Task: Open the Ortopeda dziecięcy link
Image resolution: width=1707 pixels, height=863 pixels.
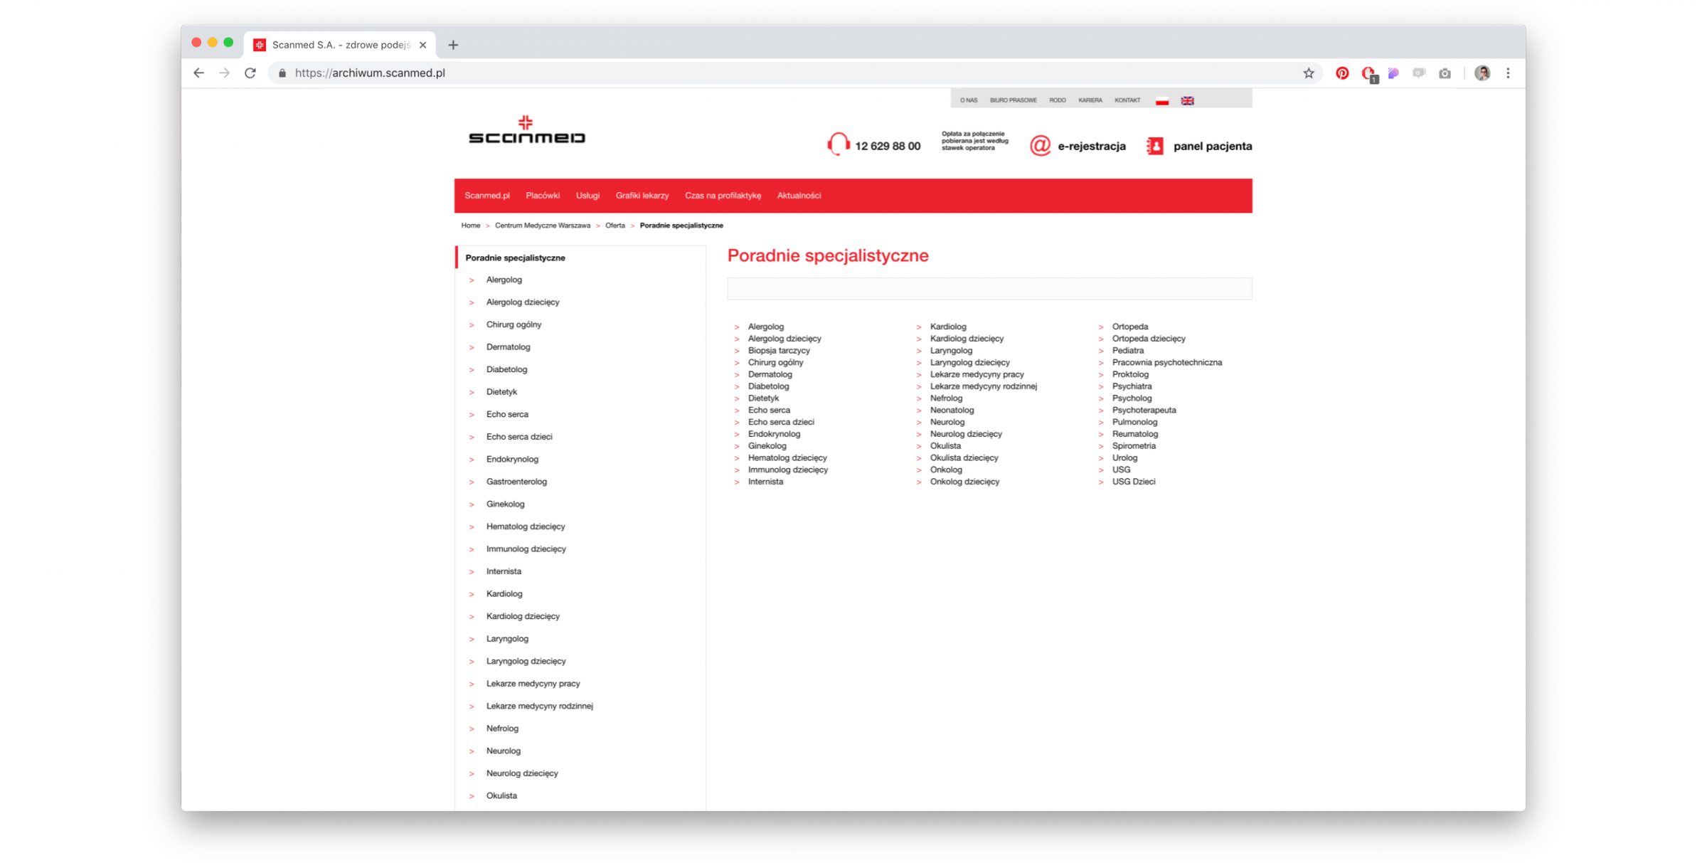Action: coord(1149,339)
